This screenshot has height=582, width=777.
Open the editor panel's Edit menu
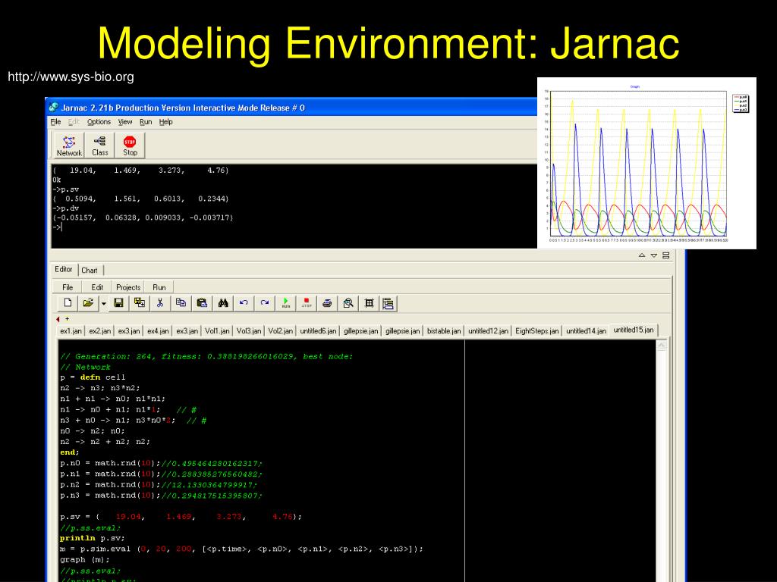click(x=97, y=287)
